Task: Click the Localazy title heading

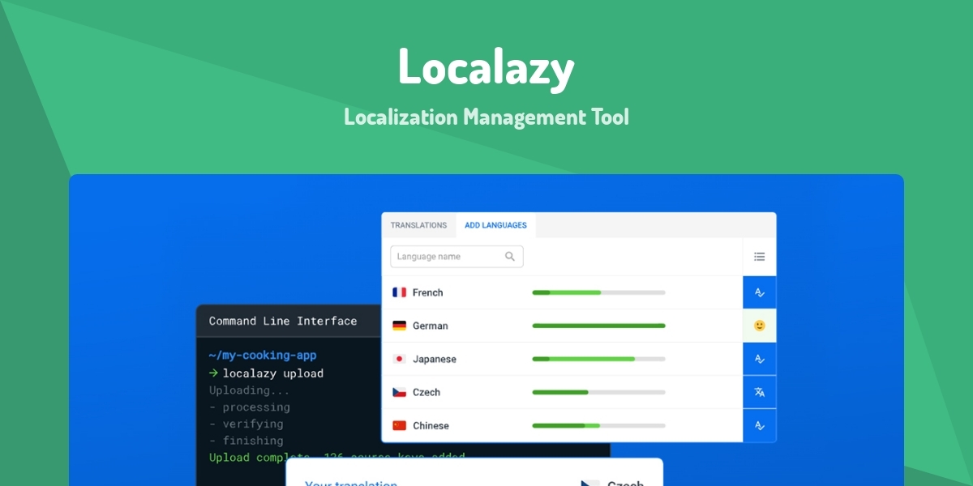Action: tap(486, 68)
